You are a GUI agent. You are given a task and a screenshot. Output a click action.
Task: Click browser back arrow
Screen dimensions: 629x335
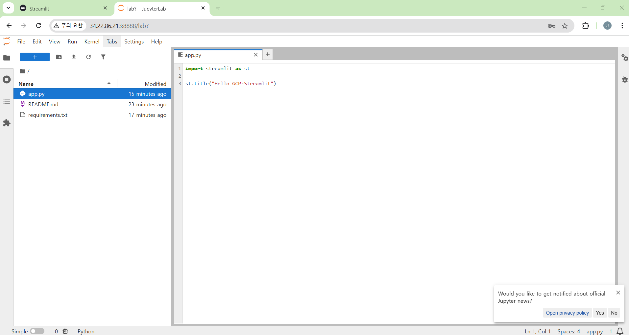9,26
